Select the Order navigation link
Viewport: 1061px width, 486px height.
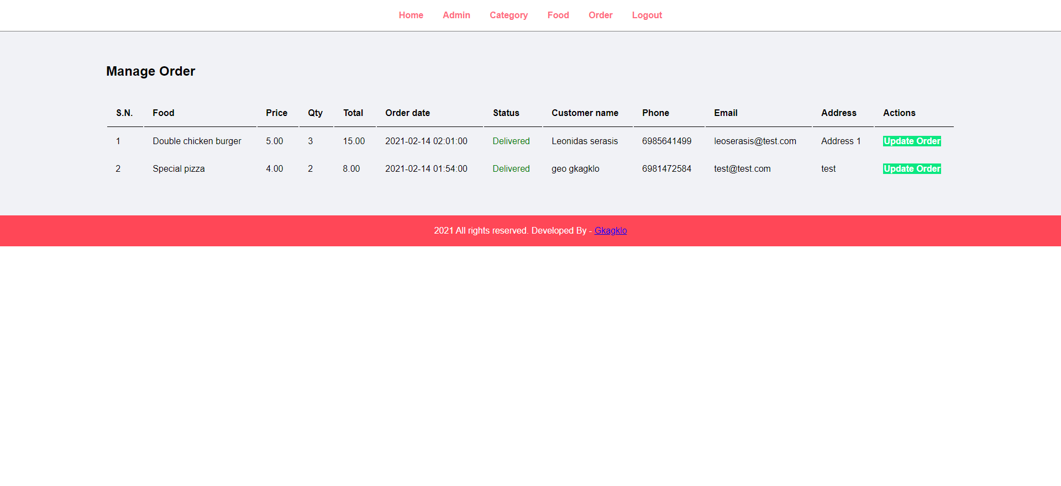pyautogui.click(x=601, y=15)
